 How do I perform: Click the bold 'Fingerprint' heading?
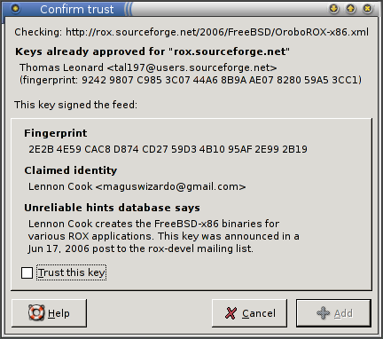coord(56,133)
